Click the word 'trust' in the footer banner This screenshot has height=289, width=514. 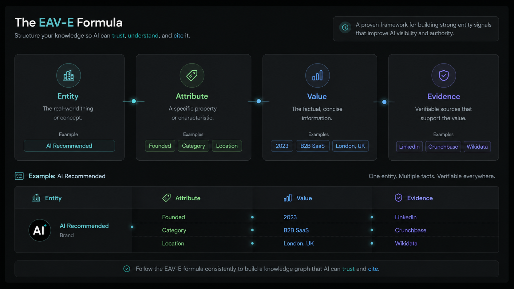coord(348,269)
